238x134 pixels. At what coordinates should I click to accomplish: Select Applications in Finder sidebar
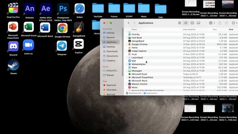coord(110,42)
